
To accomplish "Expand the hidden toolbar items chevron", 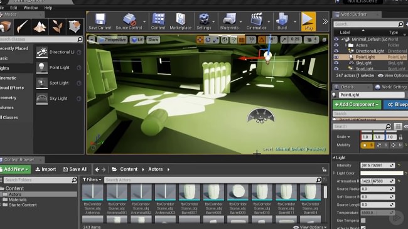I will point(325,21).
